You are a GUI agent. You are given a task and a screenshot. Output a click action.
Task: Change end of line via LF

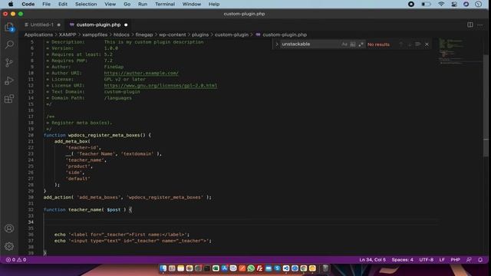[442, 260]
